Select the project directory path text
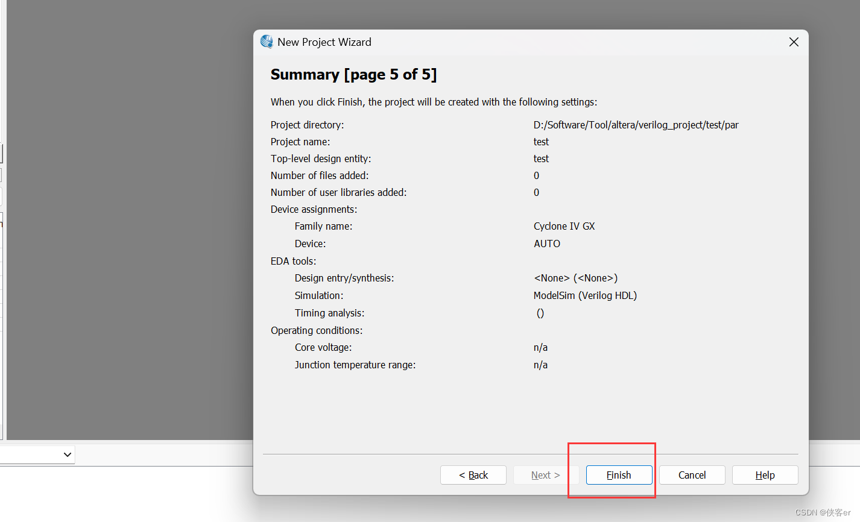 (636, 125)
